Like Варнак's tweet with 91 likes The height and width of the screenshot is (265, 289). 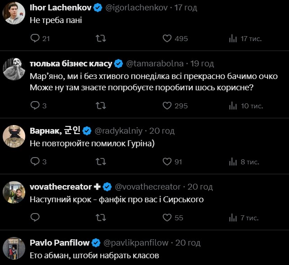tap(167, 161)
